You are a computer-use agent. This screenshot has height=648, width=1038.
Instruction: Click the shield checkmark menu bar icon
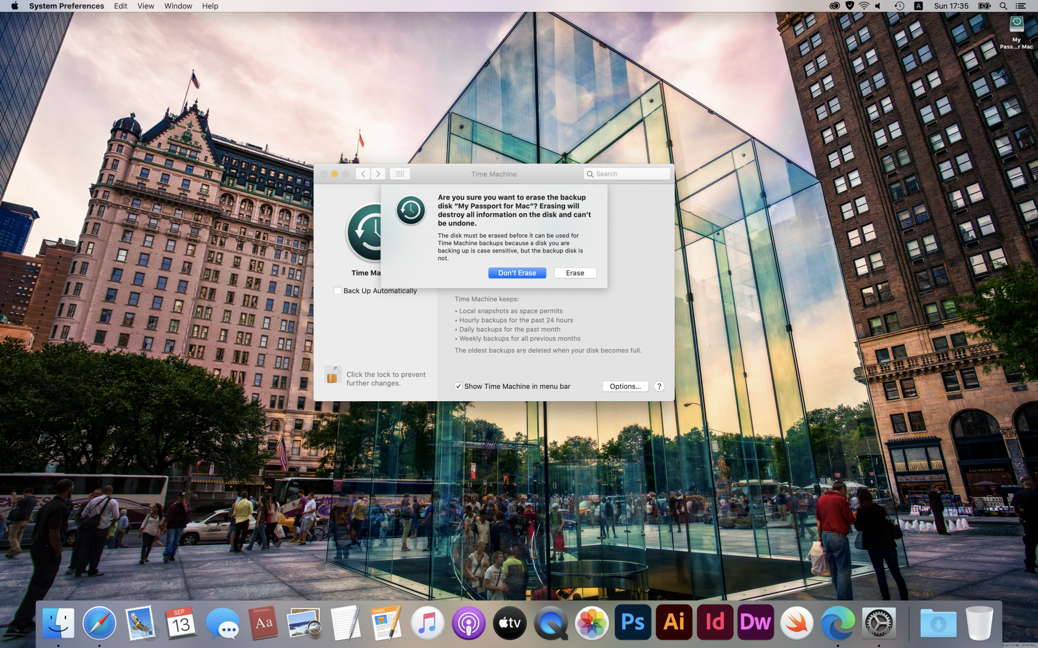850,6
